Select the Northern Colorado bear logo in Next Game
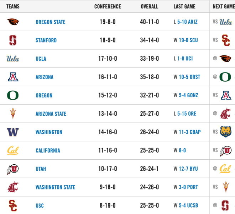Viewport: 235px width, 214px height. pos(226,132)
